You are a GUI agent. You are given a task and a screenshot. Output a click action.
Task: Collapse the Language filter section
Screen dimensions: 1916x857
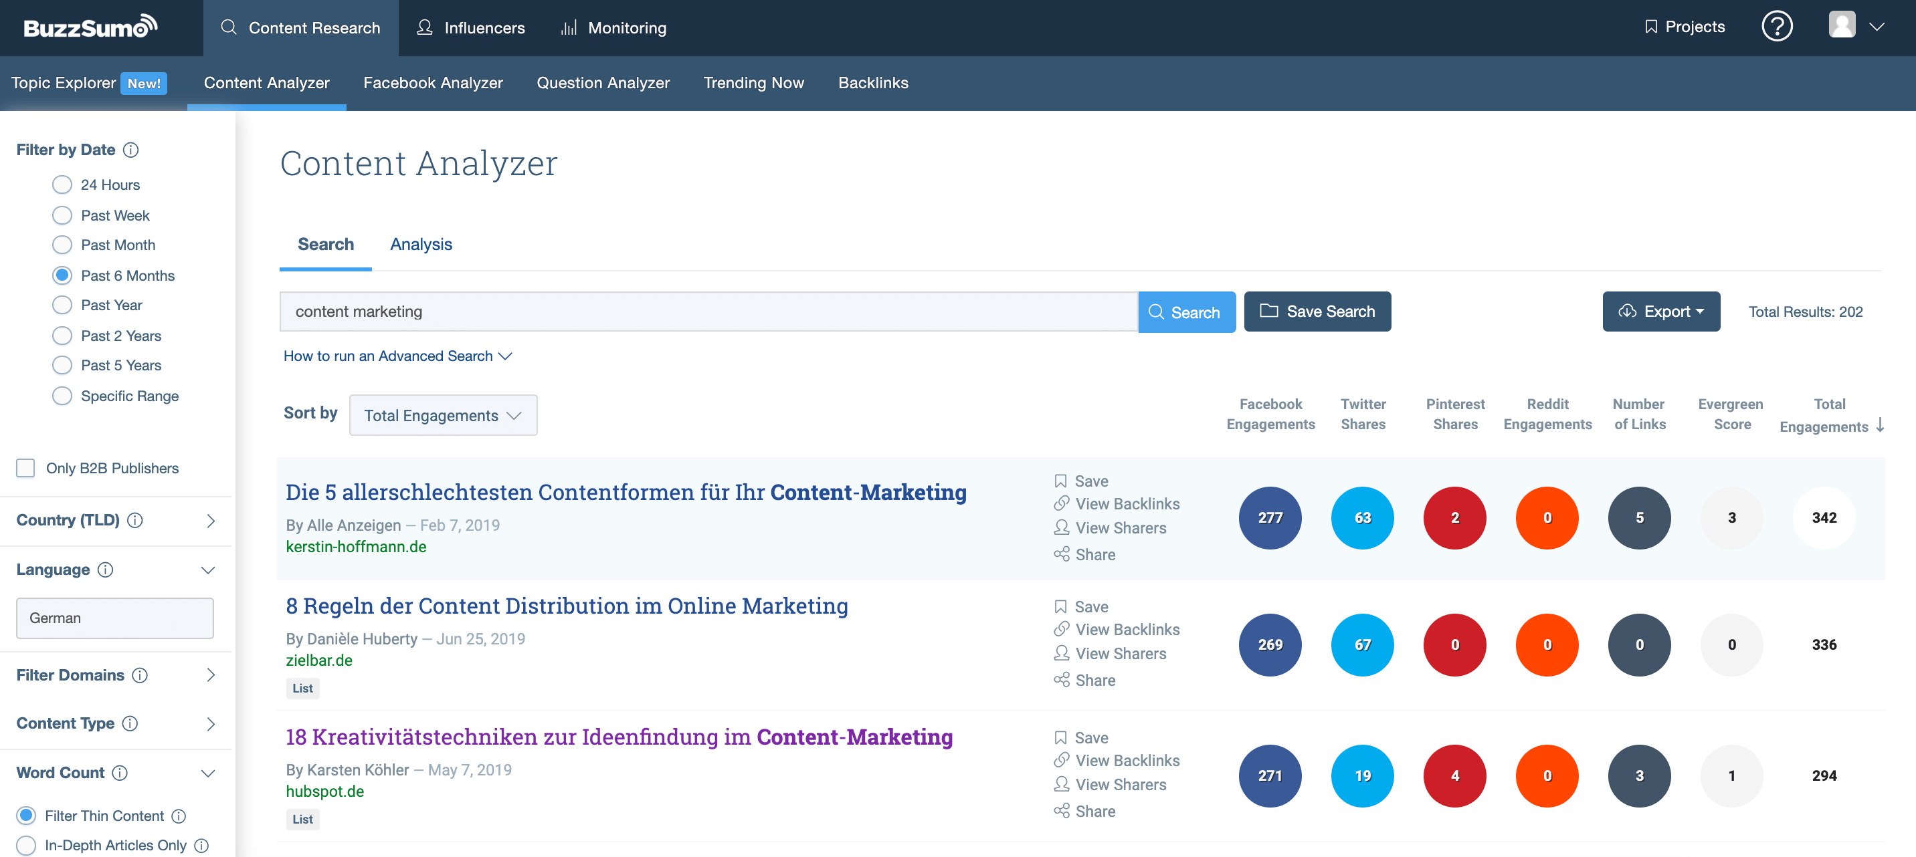pyautogui.click(x=208, y=571)
